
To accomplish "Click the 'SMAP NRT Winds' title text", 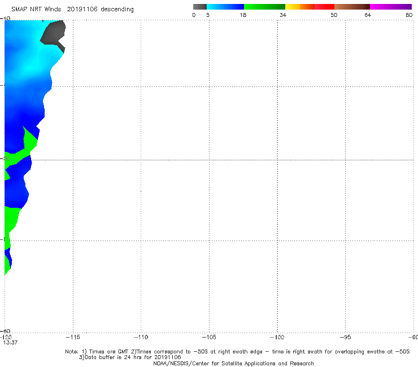I will pyautogui.click(x=36, y=10).
